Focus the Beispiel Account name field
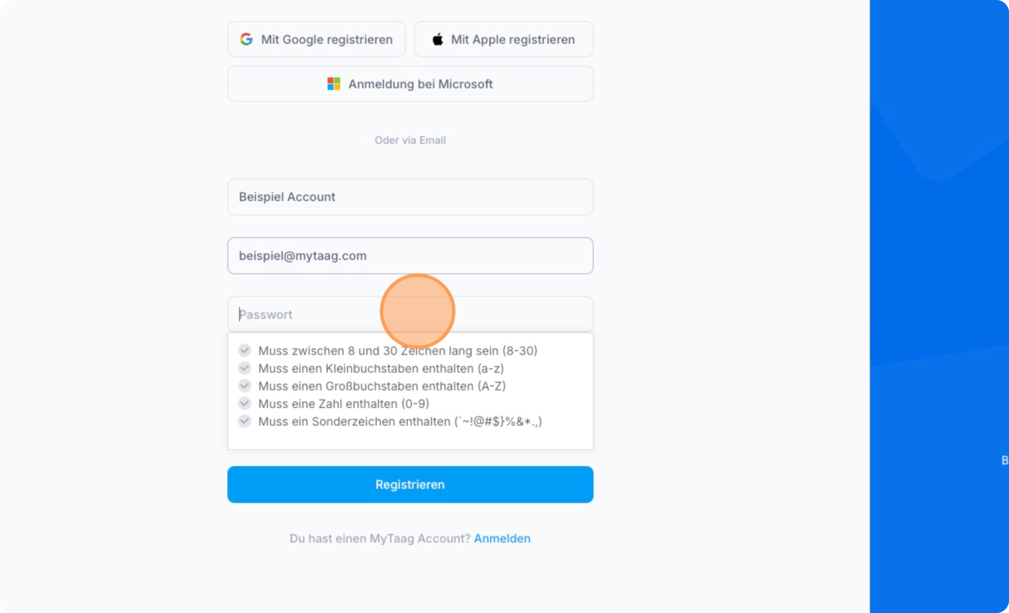The height and width of the screenshot is (613, 1009). point(410,197)
